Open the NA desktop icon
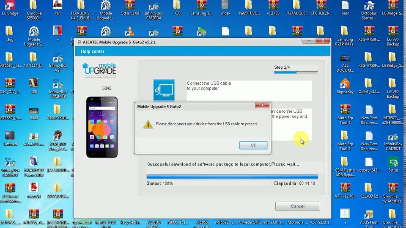This screenshot has width=406, height=228. click(x=58, y=8)
